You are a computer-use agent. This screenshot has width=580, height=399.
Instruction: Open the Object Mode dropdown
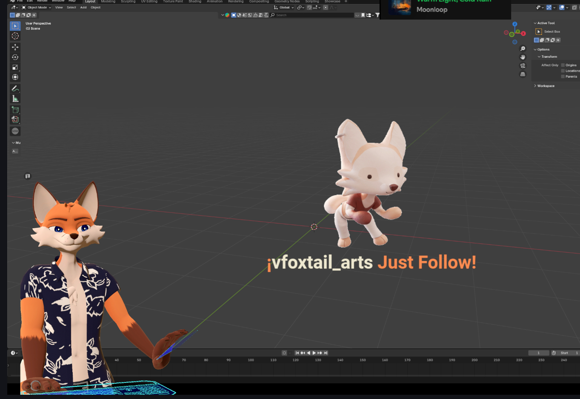37,8
